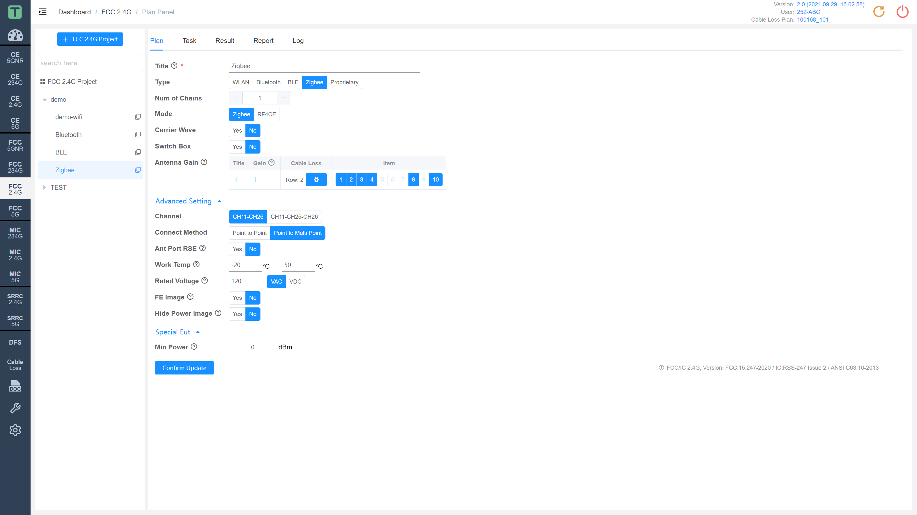
Task: Select the document/DOC icon in sidebar
Action: point(15,386)
